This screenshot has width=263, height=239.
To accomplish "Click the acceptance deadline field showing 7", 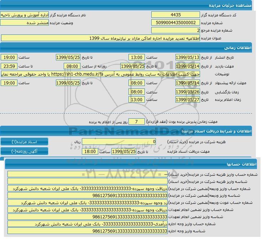I will coord(137,122).
